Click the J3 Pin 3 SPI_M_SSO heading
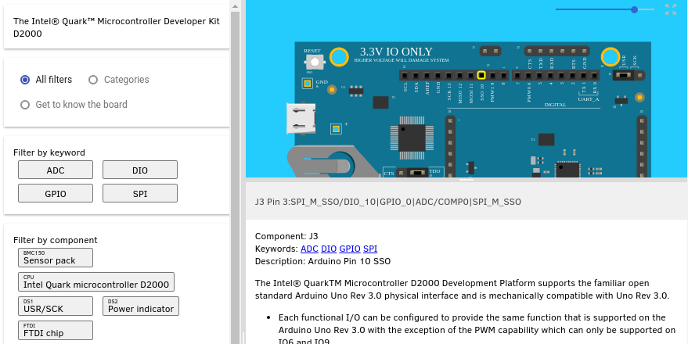The width and height of the screenshot is (688, 344). 388,202
